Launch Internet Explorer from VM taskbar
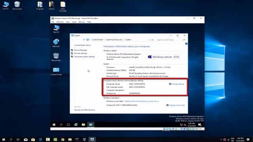Viewport: 253px width, 142px height. click(x=76, y=125)
